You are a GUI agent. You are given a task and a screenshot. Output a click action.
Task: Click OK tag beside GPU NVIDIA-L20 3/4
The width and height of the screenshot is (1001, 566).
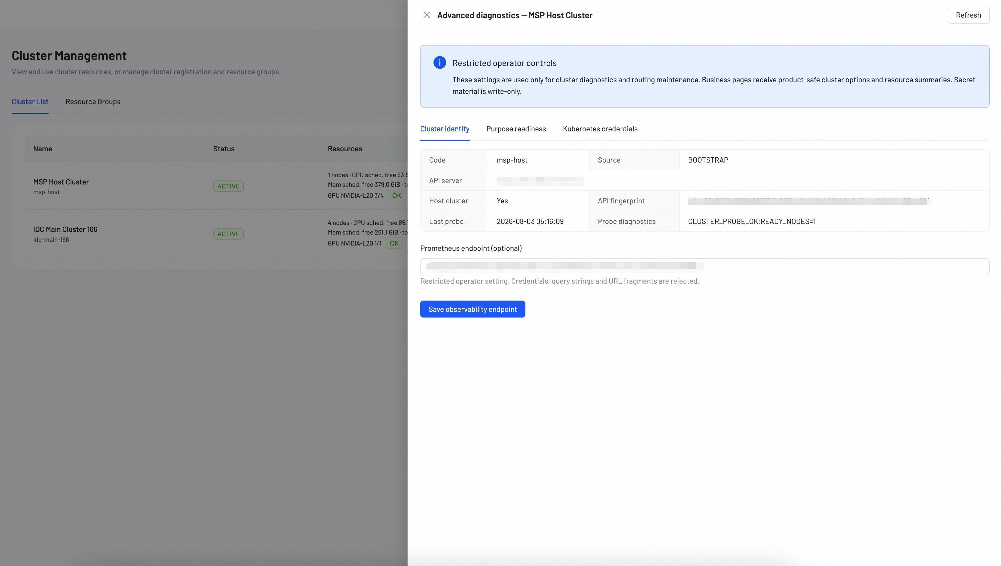(x=396, y=195)
